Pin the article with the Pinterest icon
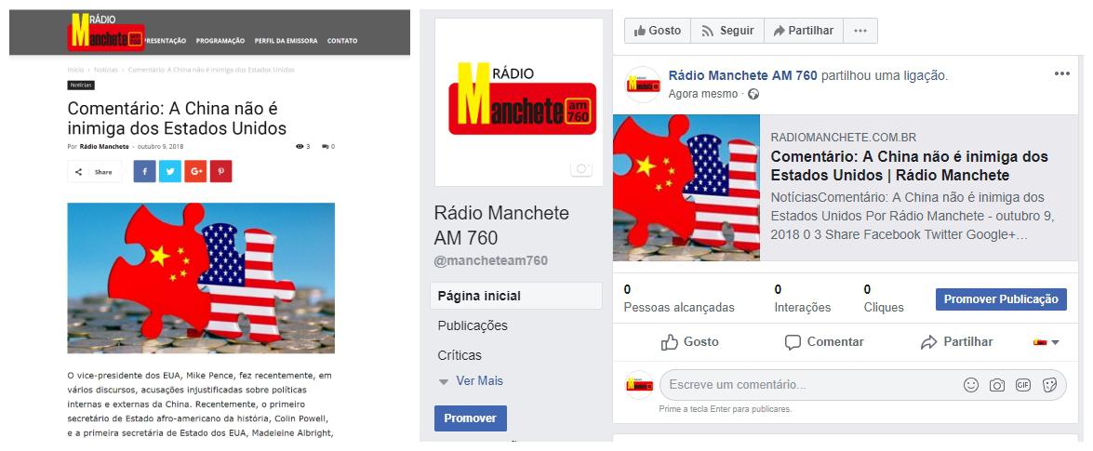Screen dimensions: 1093x451 (x=221, y=171)
